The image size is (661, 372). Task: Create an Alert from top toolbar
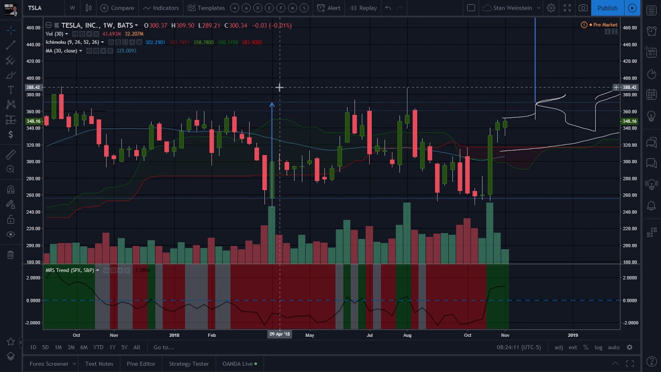click(x=328, y=8)
